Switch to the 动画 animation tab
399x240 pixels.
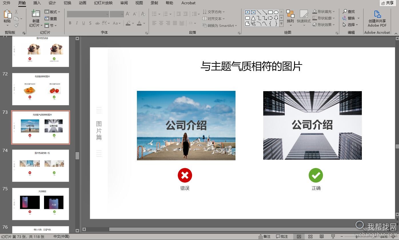coord(82,3)
